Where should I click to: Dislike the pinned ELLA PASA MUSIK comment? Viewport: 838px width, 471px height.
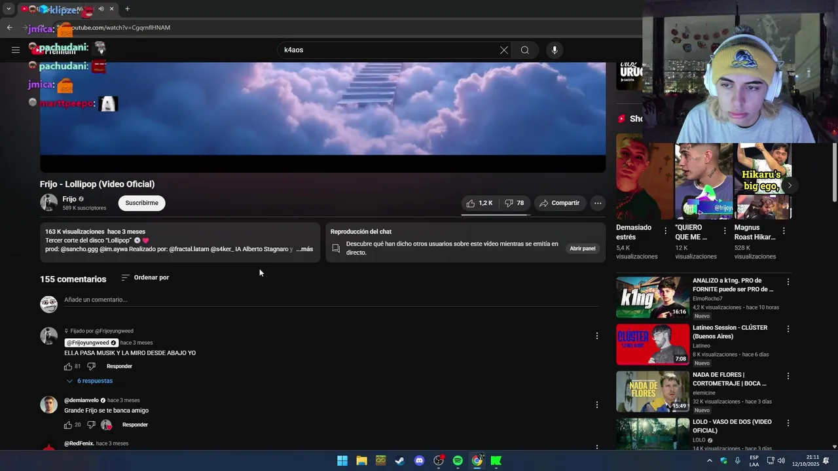coord(92,366)
